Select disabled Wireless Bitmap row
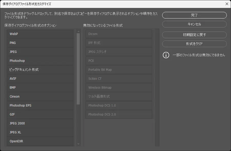This screenshot has height=151, width=231. 119,88
